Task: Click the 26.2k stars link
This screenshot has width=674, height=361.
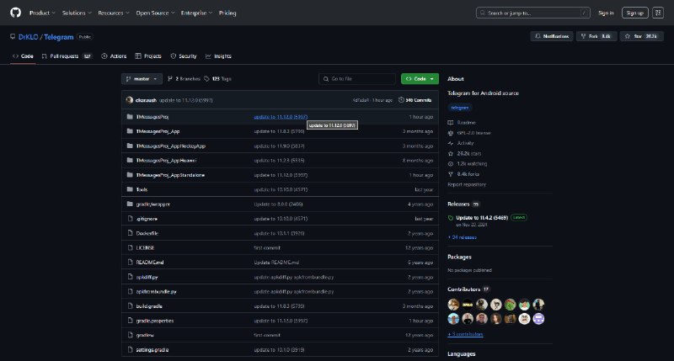Action: tap(465, 154)
